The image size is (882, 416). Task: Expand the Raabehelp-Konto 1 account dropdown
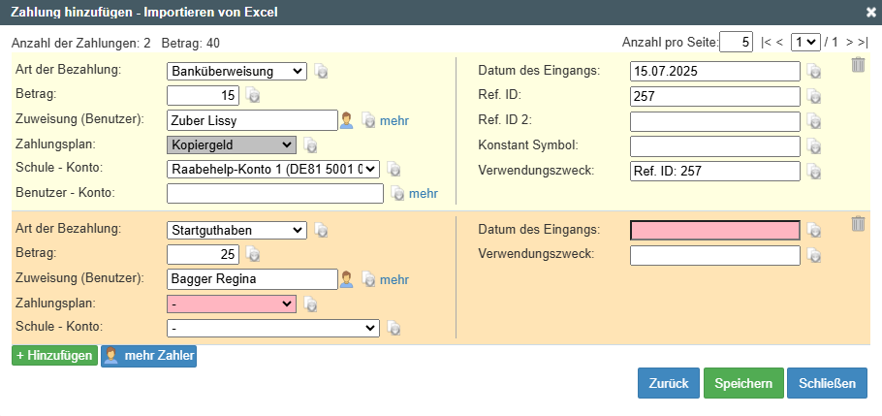click(273, 169)
